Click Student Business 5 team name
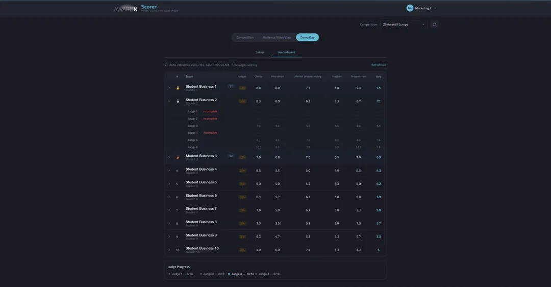Viewport: 551px width, 287px height. [201, 182]
